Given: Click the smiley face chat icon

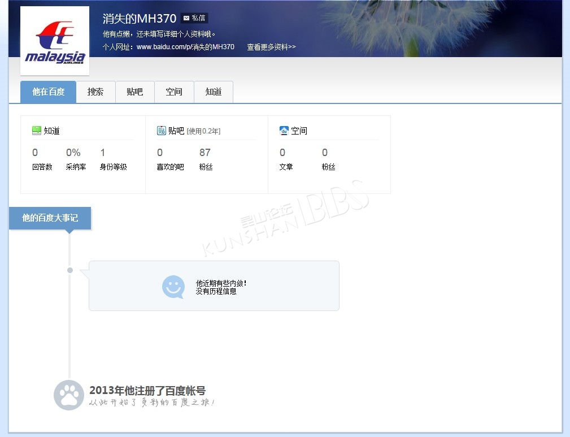Looking at the screenshot, I should click(x=173, y=287).
